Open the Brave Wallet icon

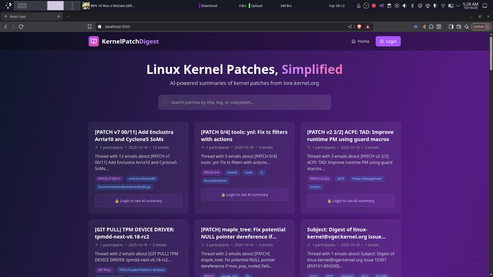coord(459,27)
